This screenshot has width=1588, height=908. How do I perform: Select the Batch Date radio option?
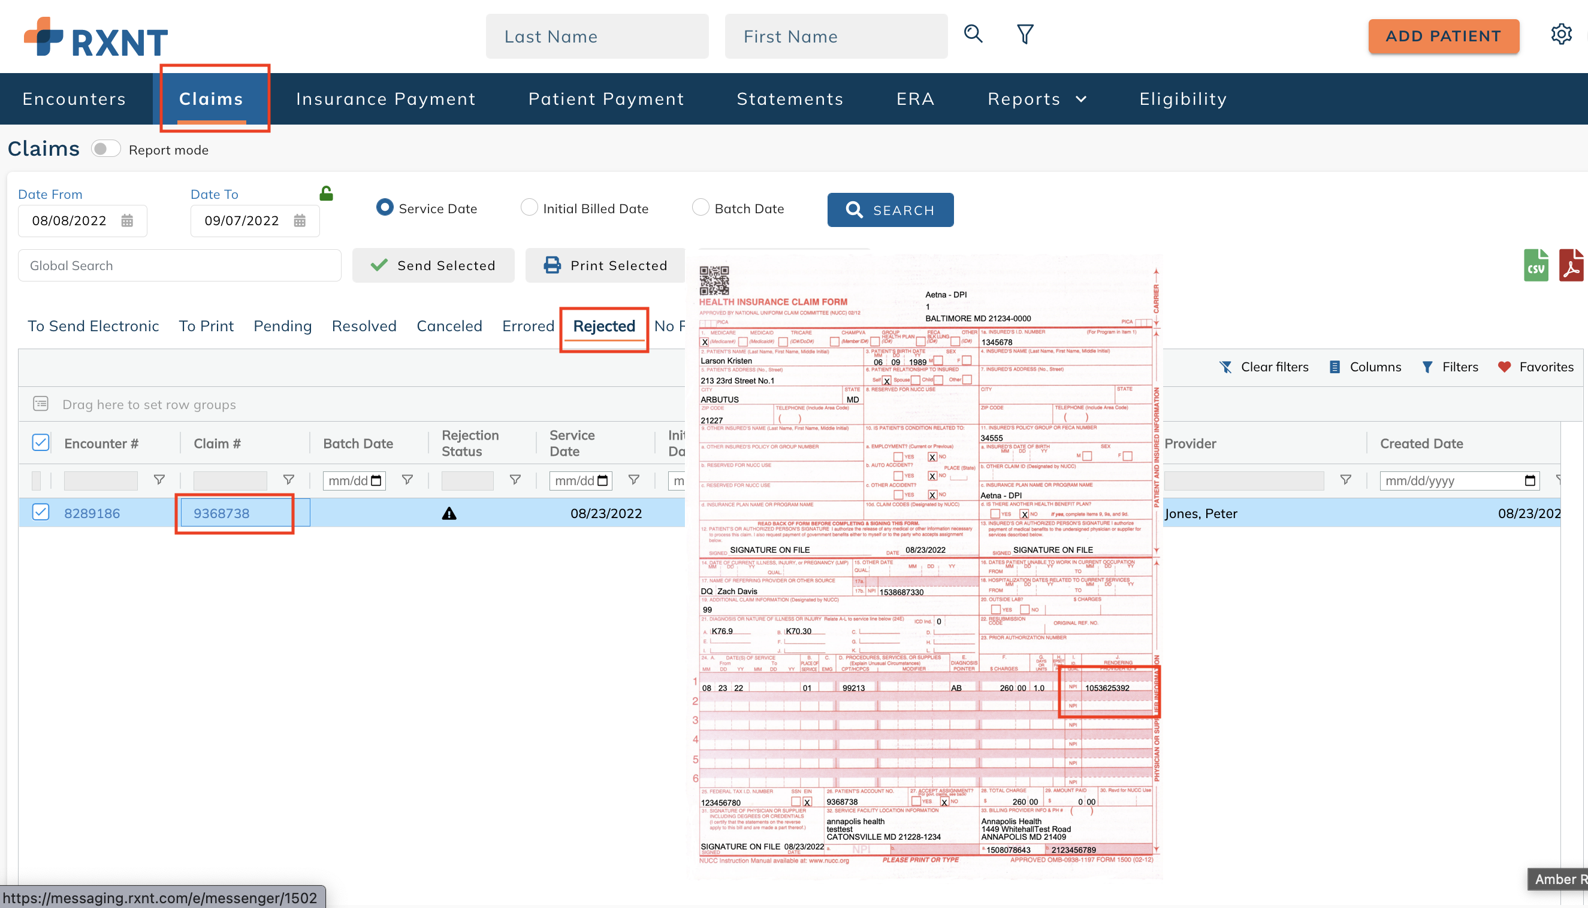point(700,207)
